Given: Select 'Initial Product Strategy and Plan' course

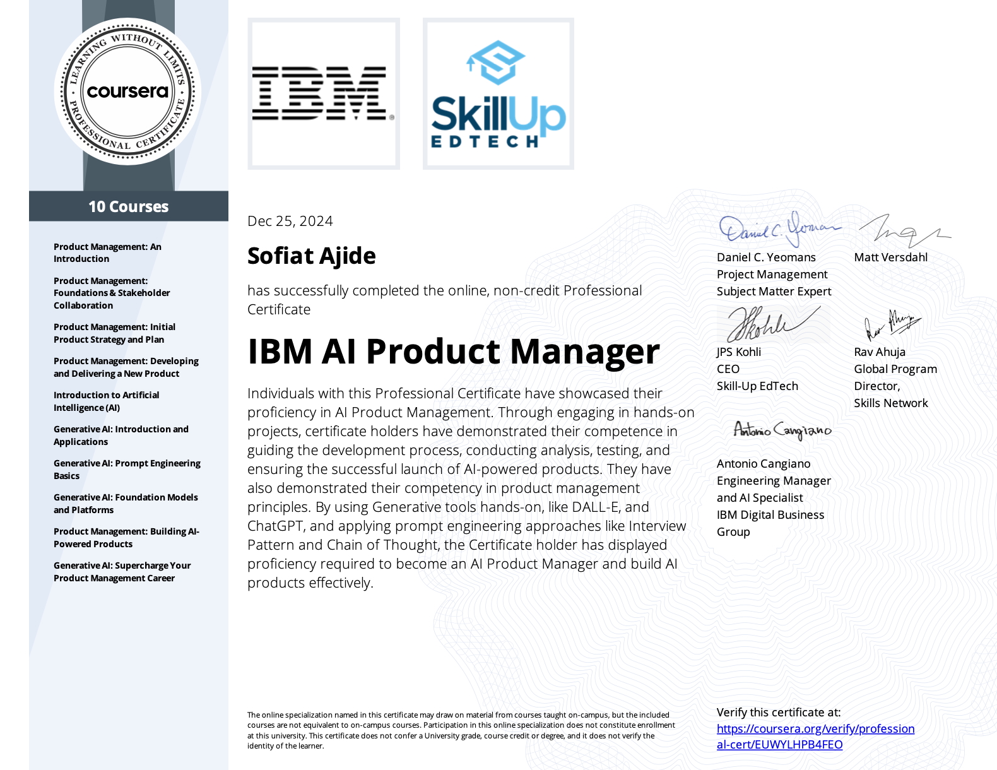Looking at the screenshot, I should 114,333.
